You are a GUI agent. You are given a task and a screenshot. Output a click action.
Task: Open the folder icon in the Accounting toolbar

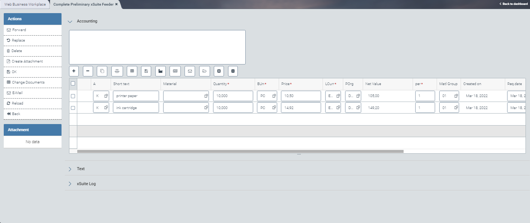tap(204, 71)
